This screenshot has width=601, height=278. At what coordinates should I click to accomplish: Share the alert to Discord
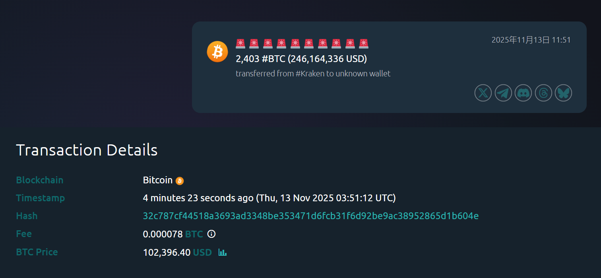tap(523, 93)
